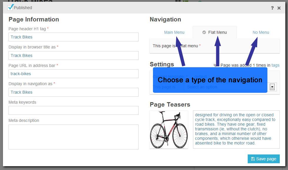Switch to the Main Menu tab

tap(174, 32)
